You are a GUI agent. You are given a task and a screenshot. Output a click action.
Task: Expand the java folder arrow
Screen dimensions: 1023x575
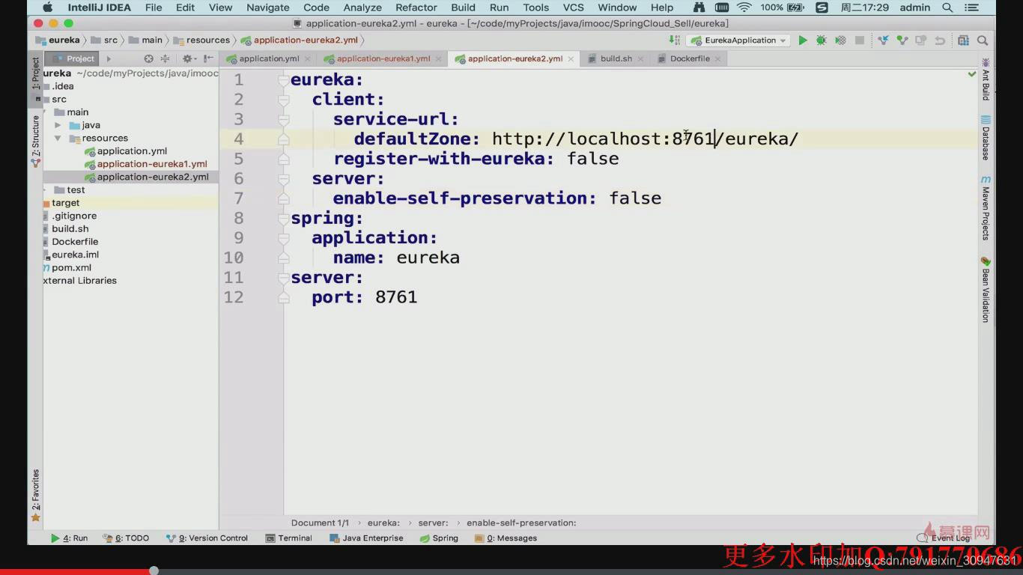[x=58, y=125]
